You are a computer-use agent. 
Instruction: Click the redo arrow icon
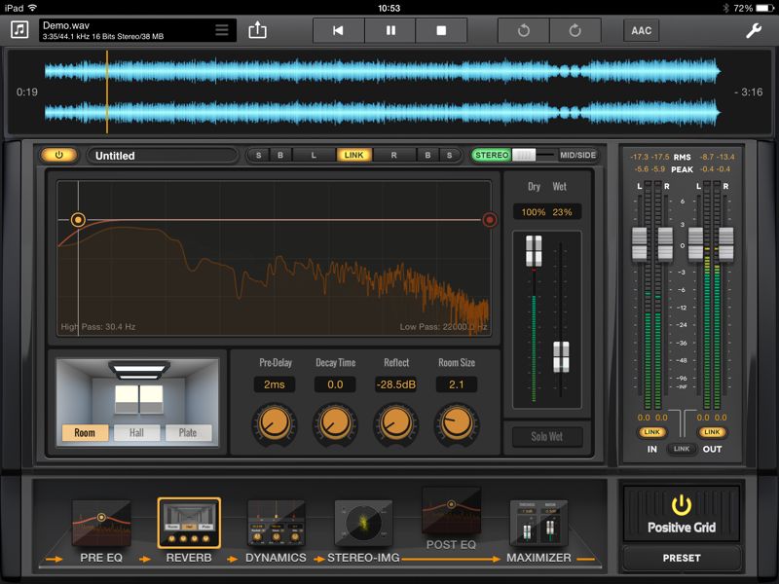click(575, 30)
